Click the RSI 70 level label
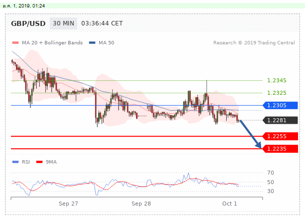Screen dimensions: 305x218 point(271,173)
